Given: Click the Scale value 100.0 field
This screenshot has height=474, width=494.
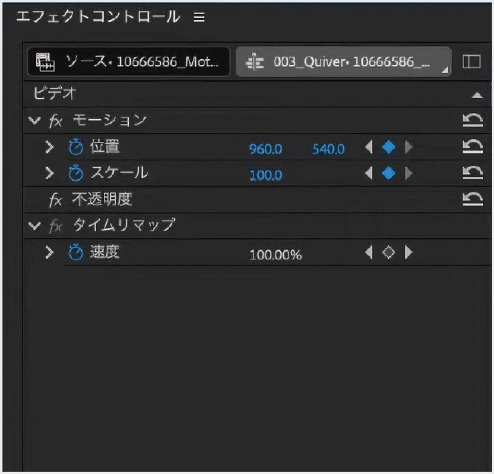Looking at the screenshot, I should [265, 175].
